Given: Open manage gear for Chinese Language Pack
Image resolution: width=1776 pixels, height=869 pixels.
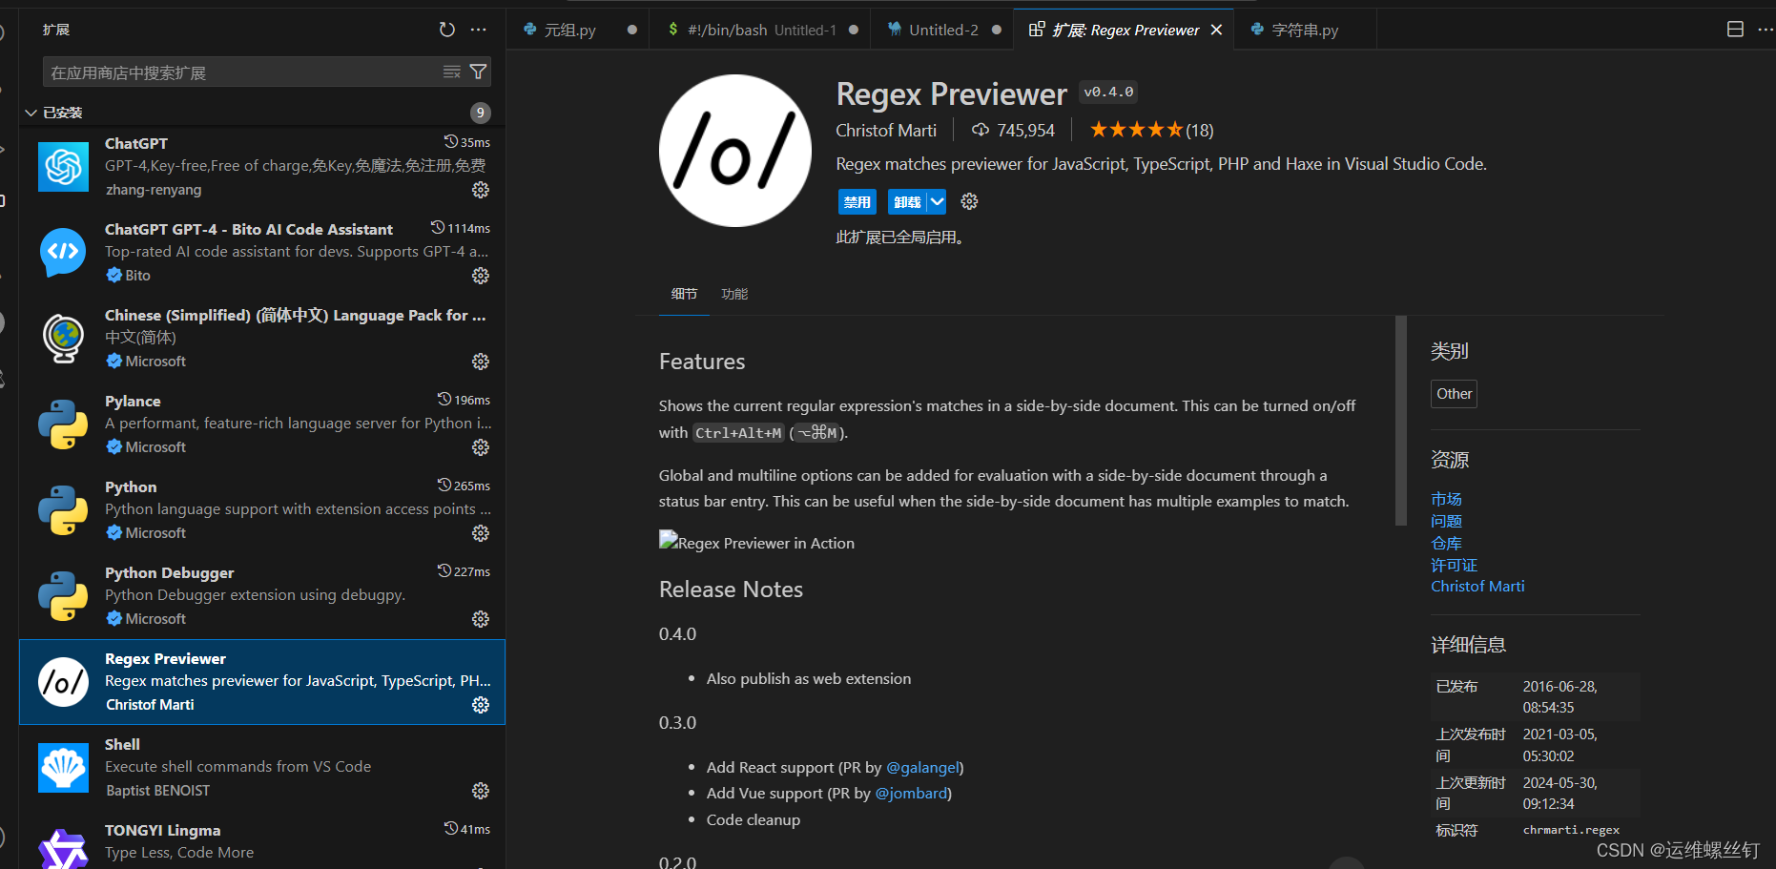Looking at the screenshot, I should click(x=481, y=362).
